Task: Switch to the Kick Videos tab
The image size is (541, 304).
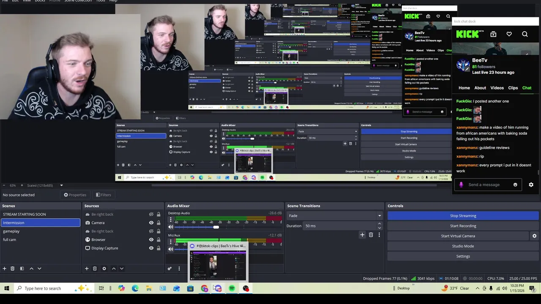Action: click(497, 88)
